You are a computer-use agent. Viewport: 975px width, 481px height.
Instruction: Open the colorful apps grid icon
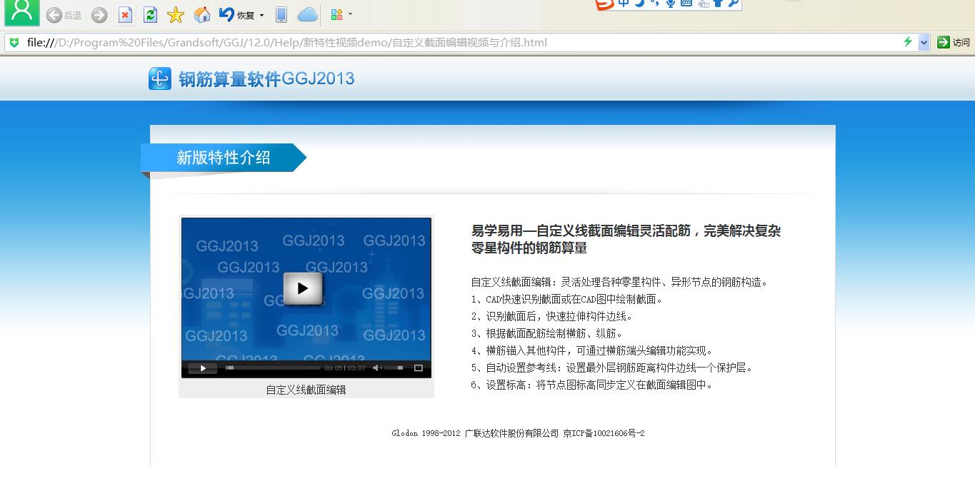point(337,15)
